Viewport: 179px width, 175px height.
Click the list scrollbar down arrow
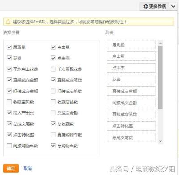(x=160, y=141)
